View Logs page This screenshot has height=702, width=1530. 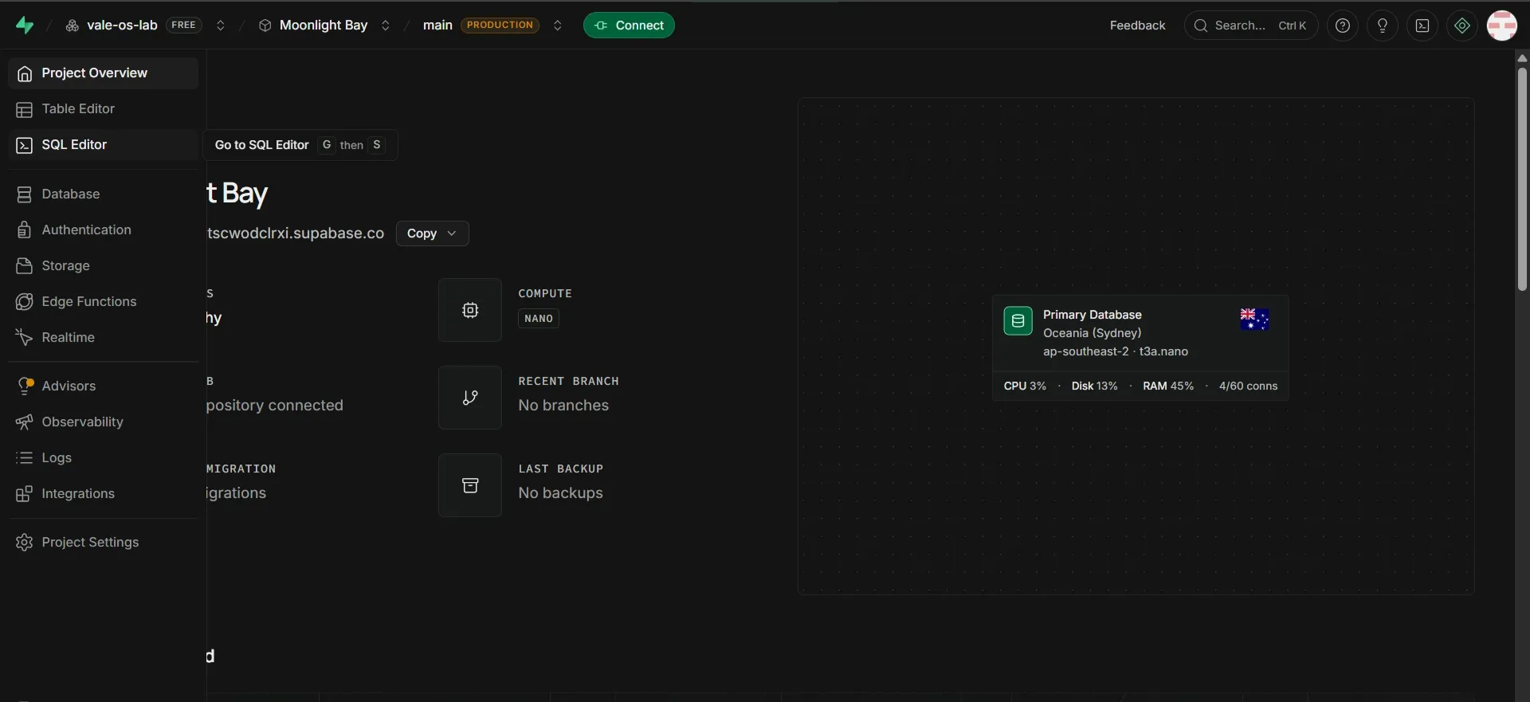click(x=104, y=458)
